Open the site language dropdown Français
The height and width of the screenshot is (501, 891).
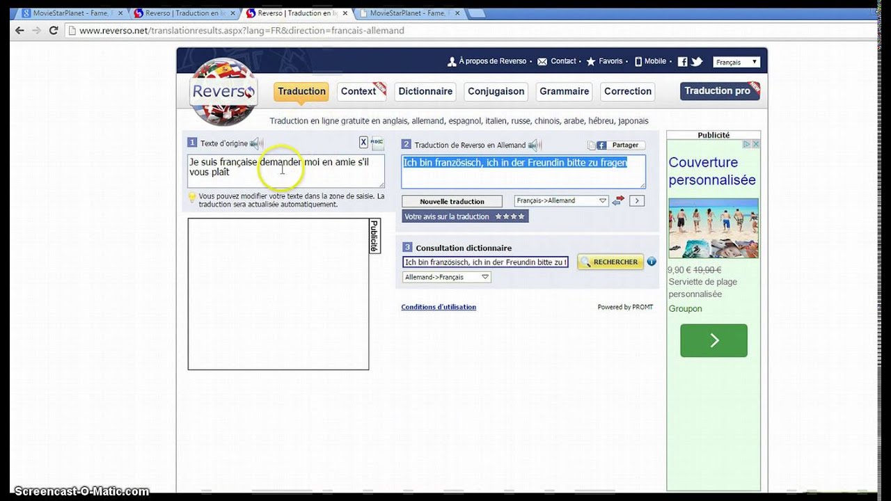[x=736, y=62]
